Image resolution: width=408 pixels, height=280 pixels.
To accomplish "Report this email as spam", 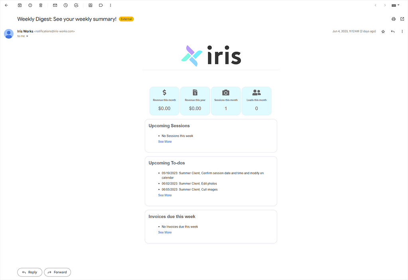I will pos(30,5).
